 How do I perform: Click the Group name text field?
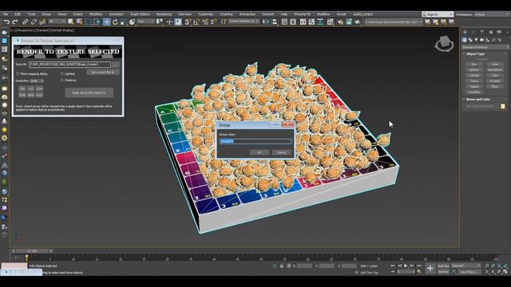click(x=255, y=141)
